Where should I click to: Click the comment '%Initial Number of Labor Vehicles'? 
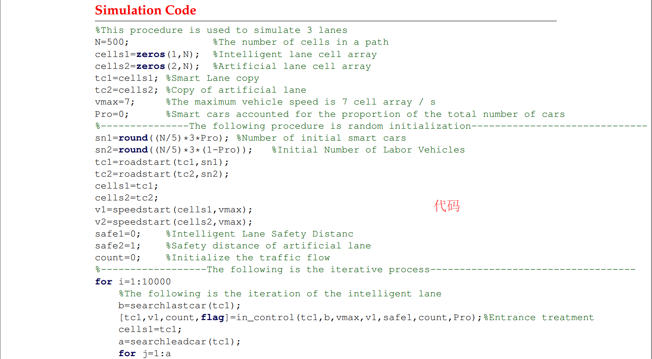pos(368,150)
